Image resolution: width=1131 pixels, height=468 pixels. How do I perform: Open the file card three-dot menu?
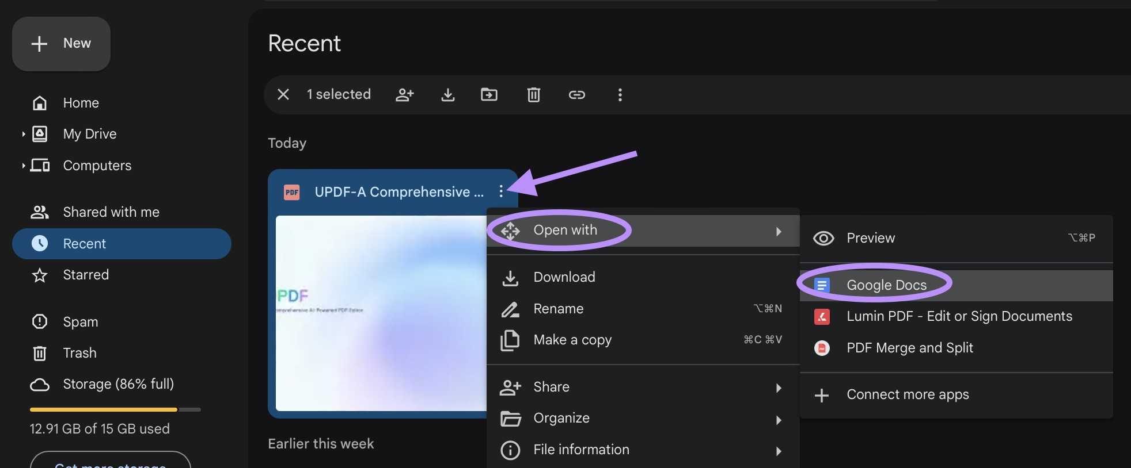coord(501,191)
